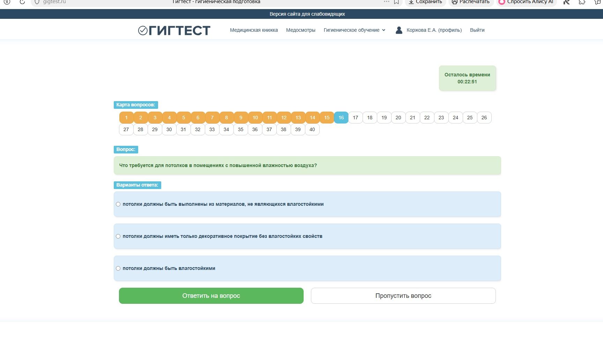Jump to question 17 in the map
Screen dimensions: 603x339
coord(355,118)
